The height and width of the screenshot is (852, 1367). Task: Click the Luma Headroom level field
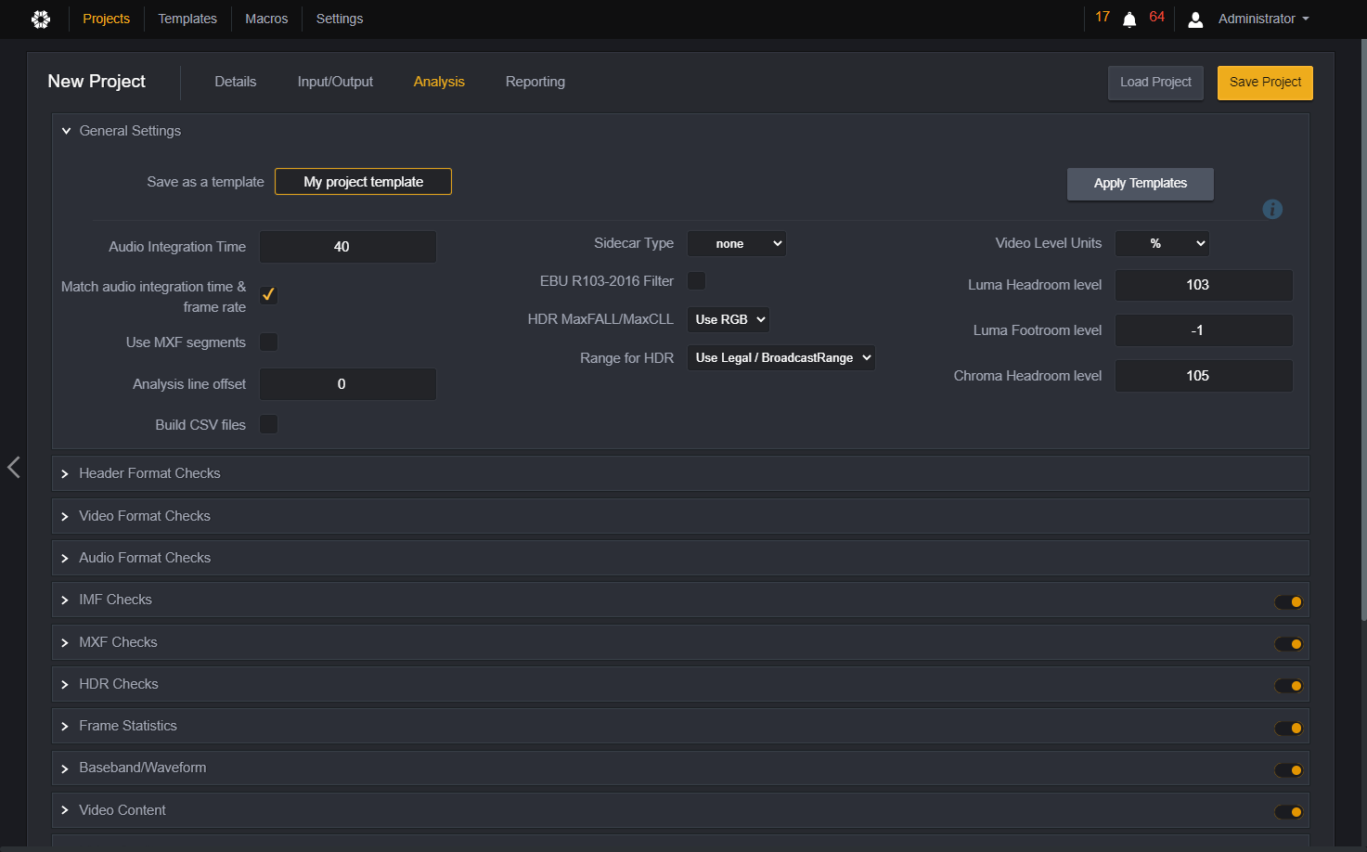coord(1204,285)
